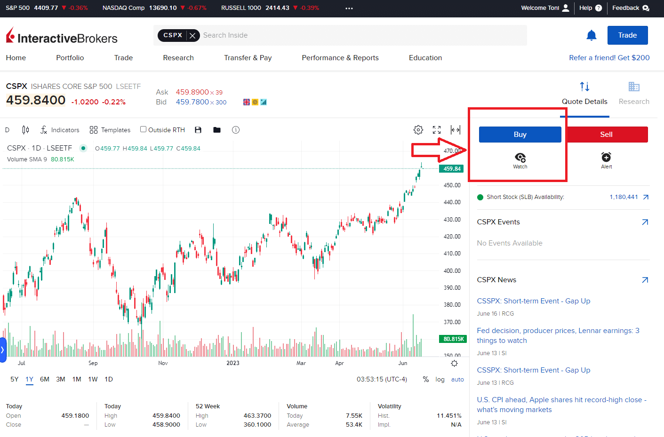Click the Interactive Brokers logo
Screen dimensions: 664x437
[62, 36]
